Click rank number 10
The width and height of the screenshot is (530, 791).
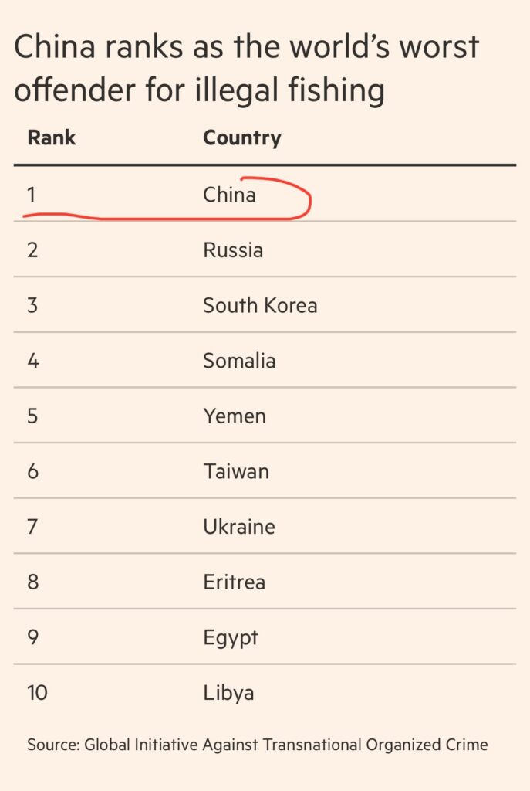[37, 693]
